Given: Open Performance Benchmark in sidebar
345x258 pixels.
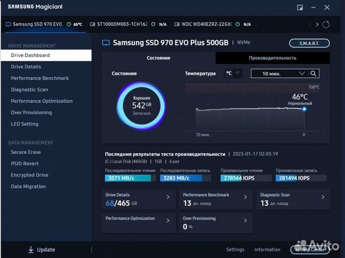Looking at the screenshot, I should (x=40, y=78).
